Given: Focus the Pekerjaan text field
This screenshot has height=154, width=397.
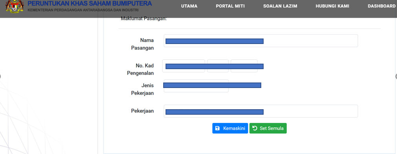Looking at the screenshot, I should pyautogui.click(x=261, y=111).
